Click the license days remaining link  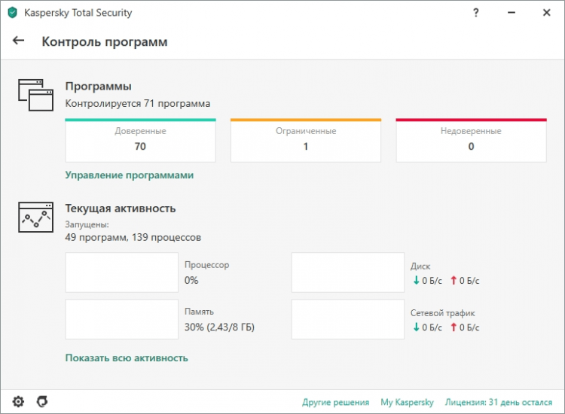click(499, 402)
